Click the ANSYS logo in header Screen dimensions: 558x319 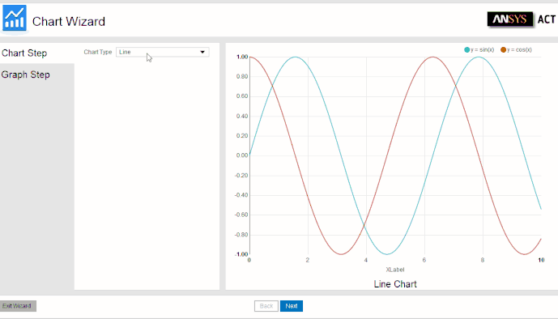509,19
